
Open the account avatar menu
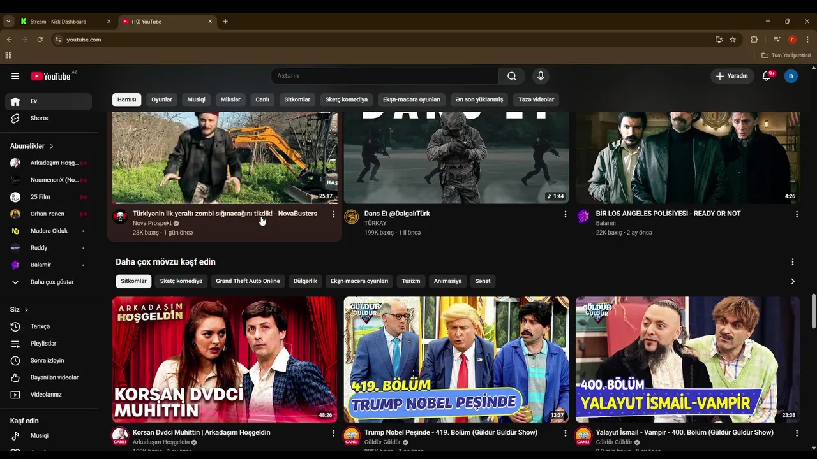coord(791,76)
